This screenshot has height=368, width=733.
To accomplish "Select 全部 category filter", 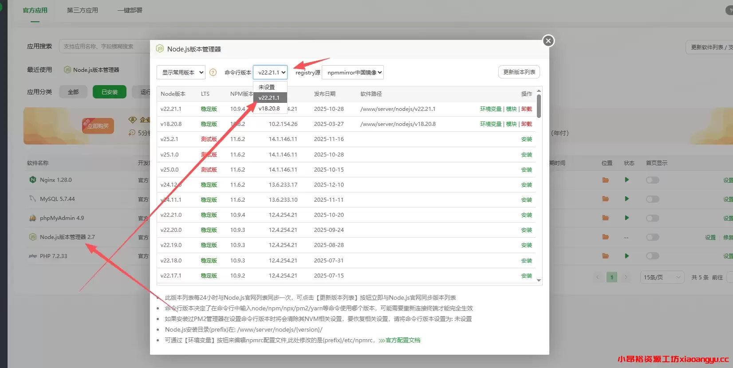I will [x=73, y=92].
